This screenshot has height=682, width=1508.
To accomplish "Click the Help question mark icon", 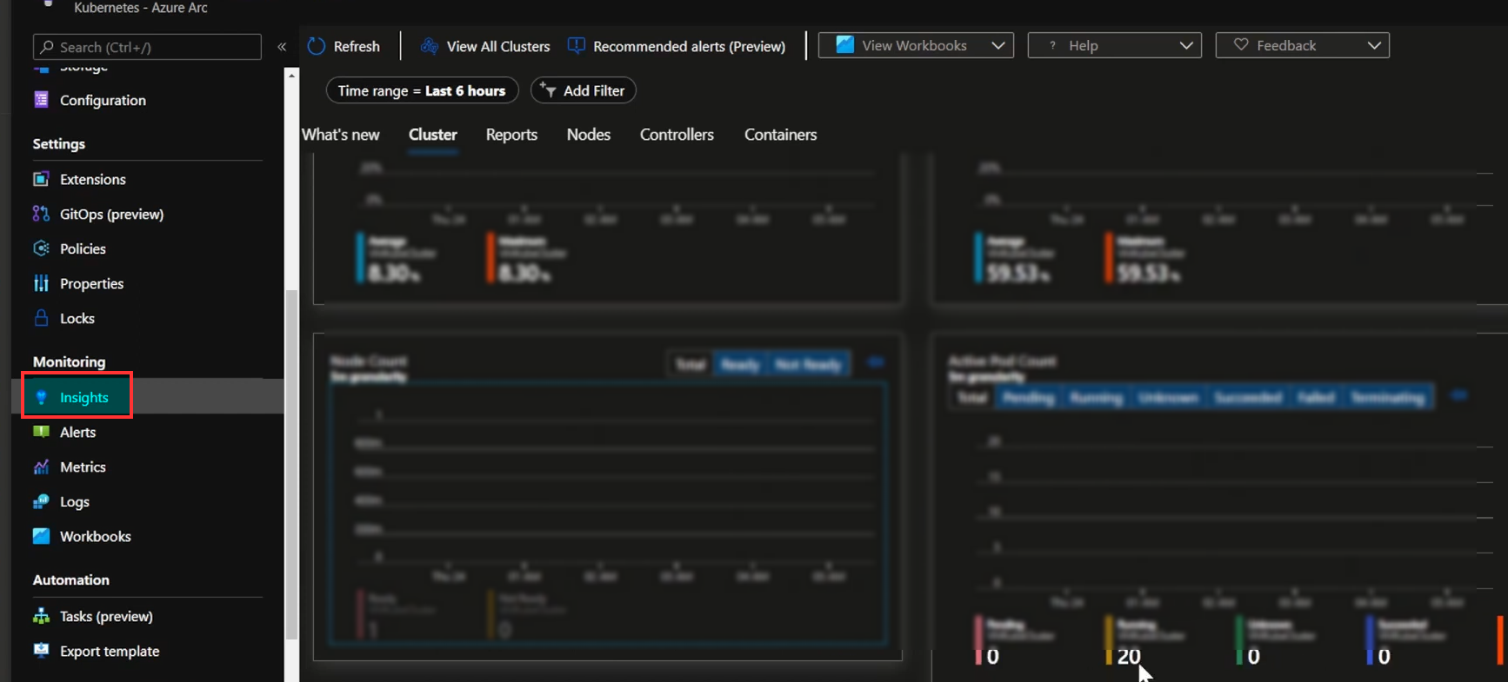I will click(x=1052, y=45).
